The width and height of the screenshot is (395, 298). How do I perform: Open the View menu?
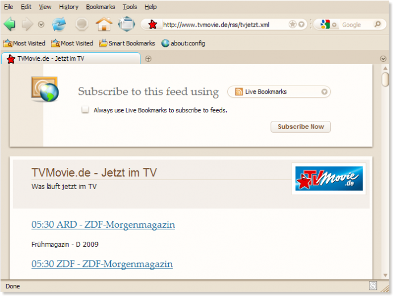click(x=45, y=7)
